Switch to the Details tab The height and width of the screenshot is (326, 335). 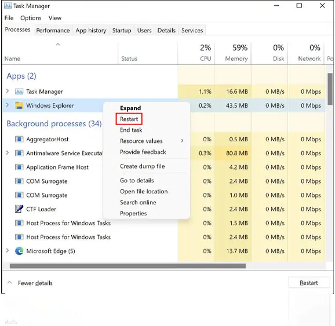click(166, 31)
